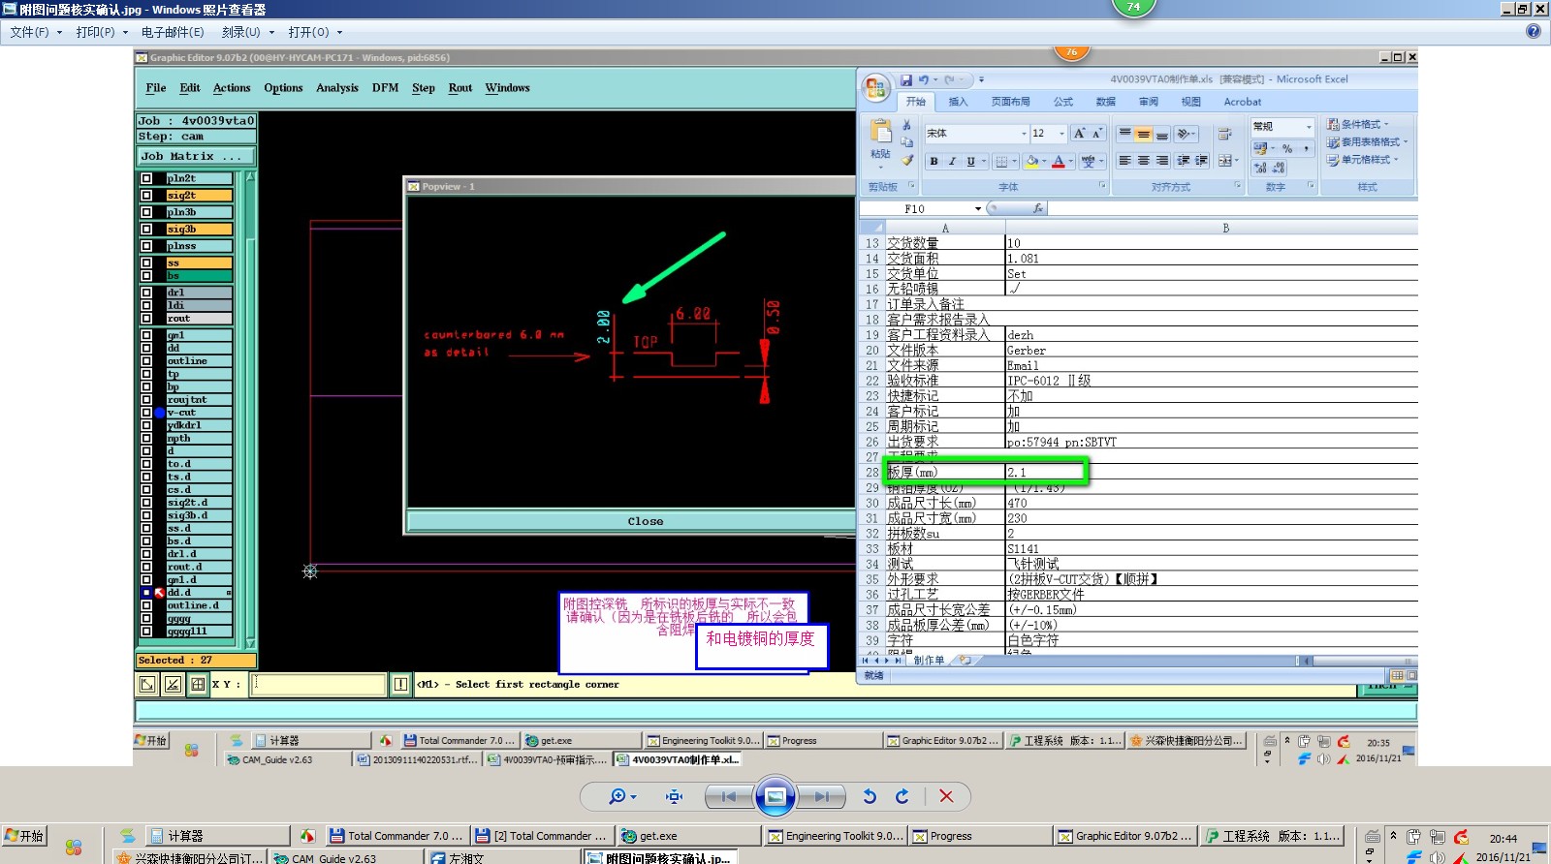The image size is (1551, 864).
Task: Click the exclamation icon beside coordinate field
Action: [400, 685]
